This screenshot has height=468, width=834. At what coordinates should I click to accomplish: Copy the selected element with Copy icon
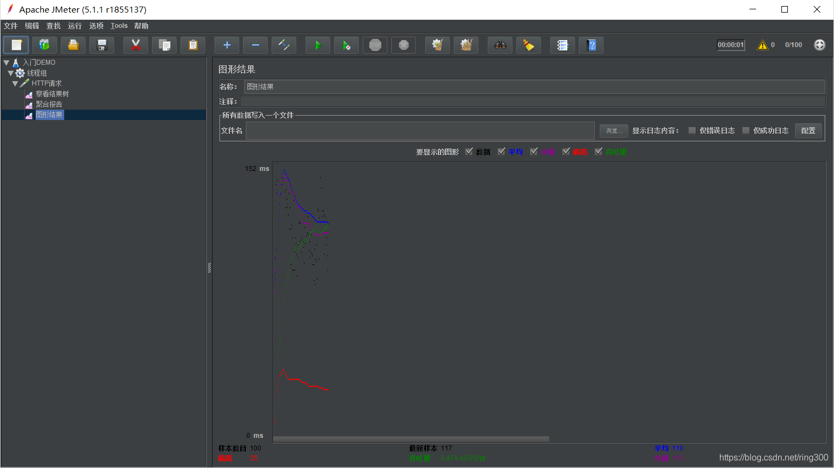(x=164, y=45)
